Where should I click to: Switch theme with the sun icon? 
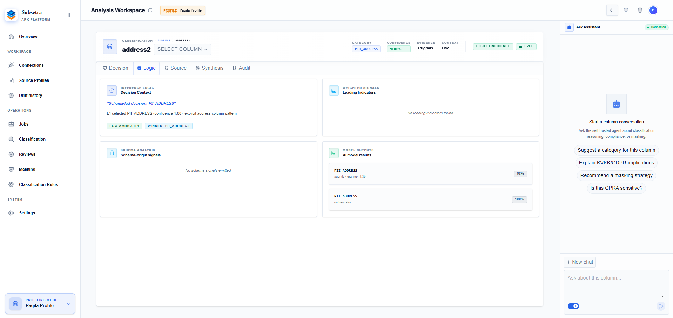(626, 10)
